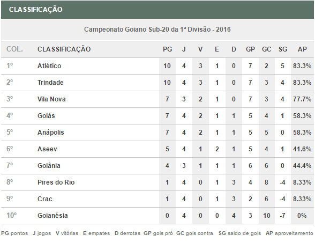Image resolution: width=315 pixels, height=242 pixels.
Task: Open the Vila Nova team entry
Action: point(51,99)
